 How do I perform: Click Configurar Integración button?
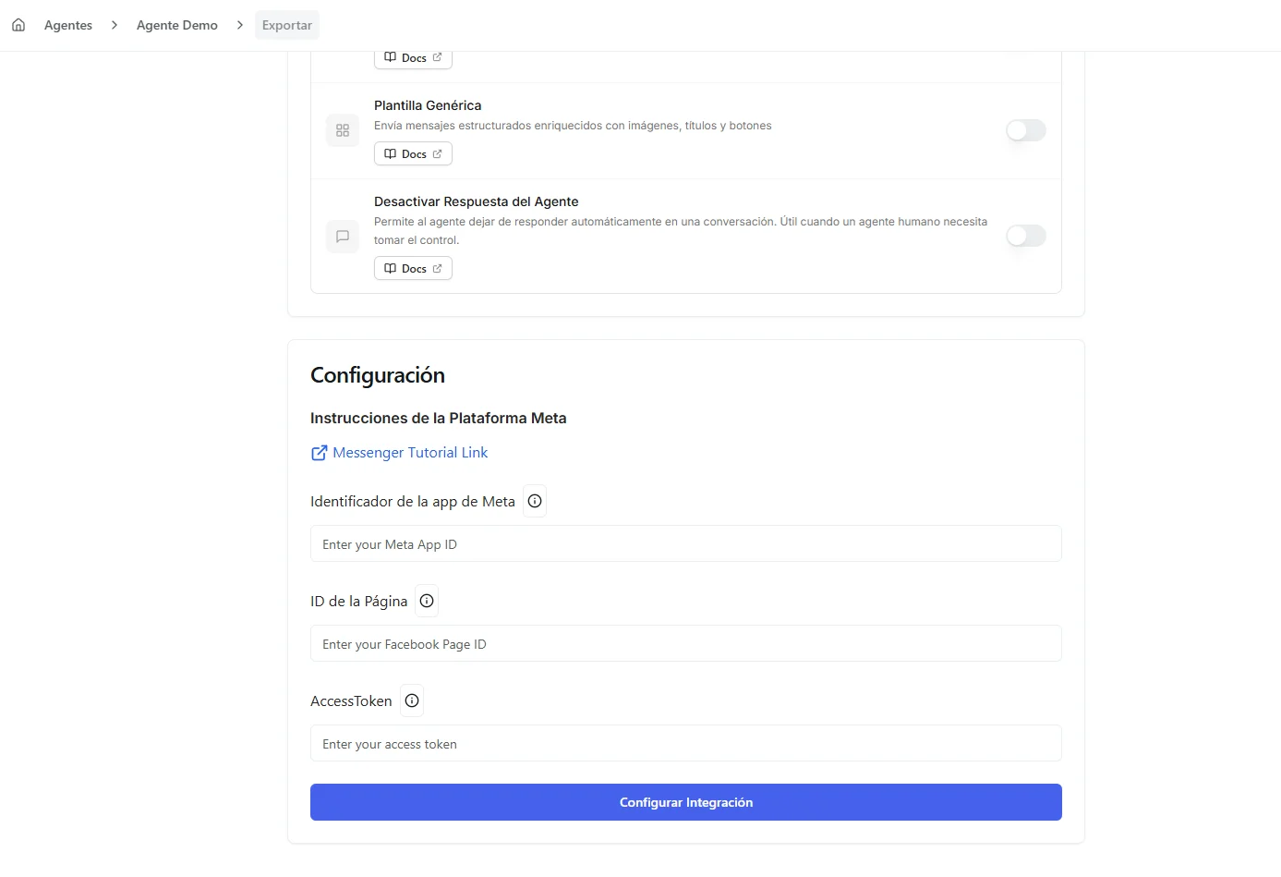(x=686, y=802)
